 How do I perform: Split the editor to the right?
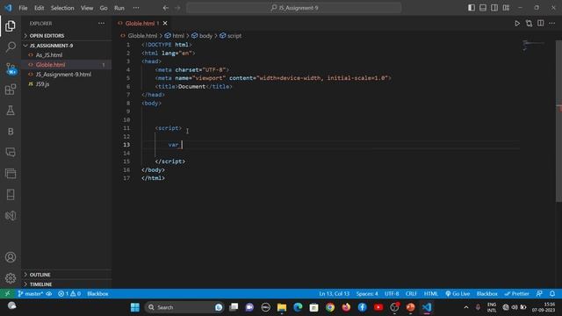tap(541, 24)
